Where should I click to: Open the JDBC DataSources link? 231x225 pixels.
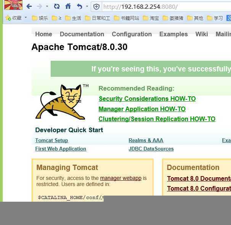151,149
